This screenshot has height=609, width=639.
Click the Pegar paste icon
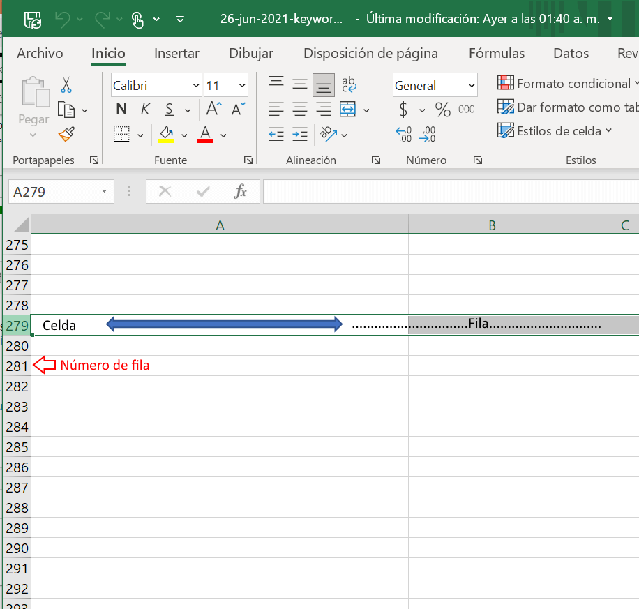35,92
